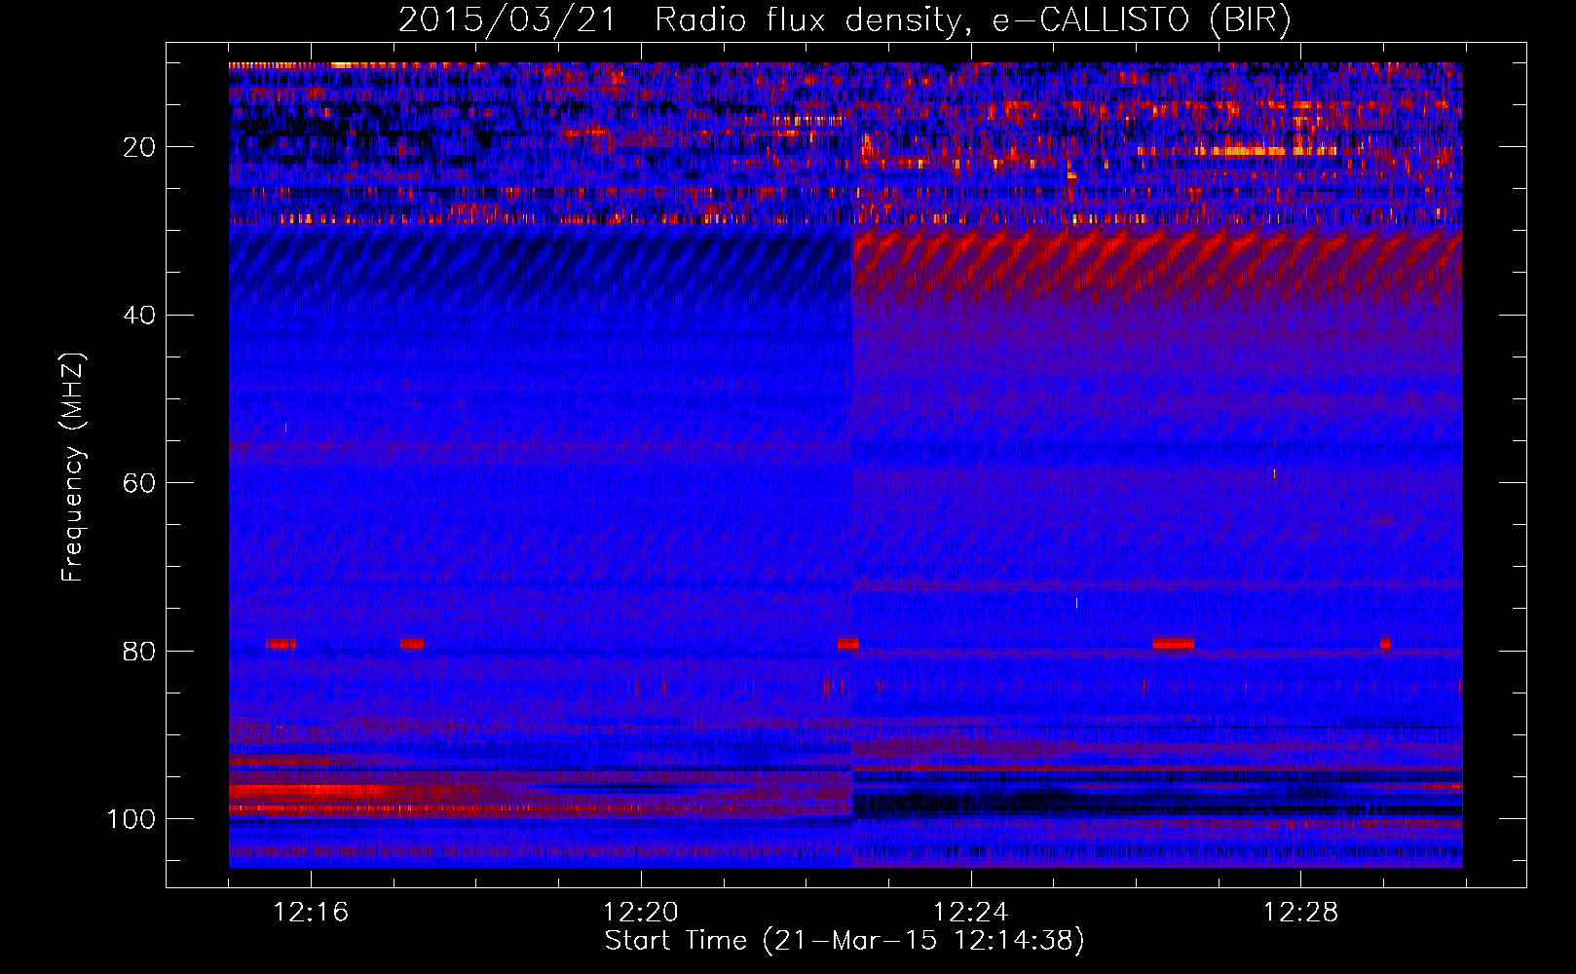
Task: Click the time tick label 12:28
Action: [x=1301, y=913]
